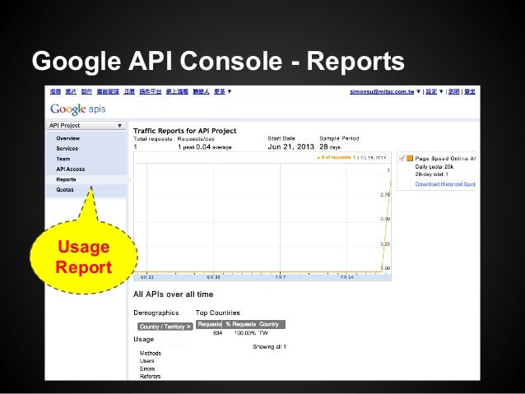Click the 'Demographics' heading
The height and width of the screenshot is (394, 525).
pos(156,313)
